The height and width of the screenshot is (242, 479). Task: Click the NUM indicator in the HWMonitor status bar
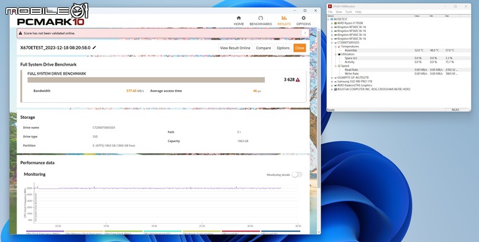tap(455, 110)
